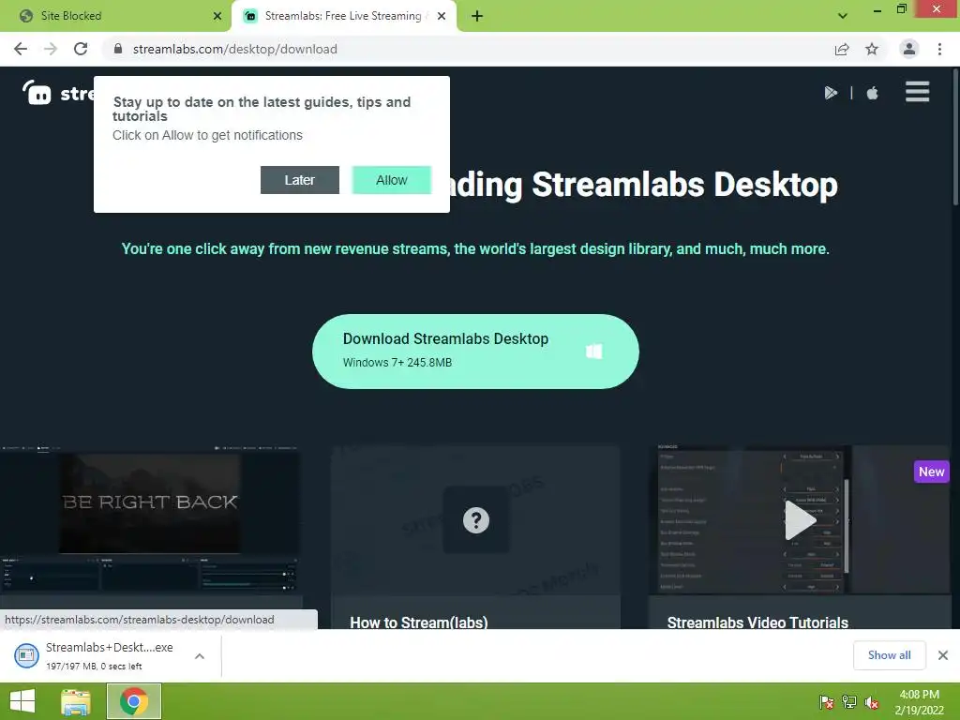Click the Chrome taskbar icon
960x720 pixels.
pyautogui.click(x=134, y=701)
